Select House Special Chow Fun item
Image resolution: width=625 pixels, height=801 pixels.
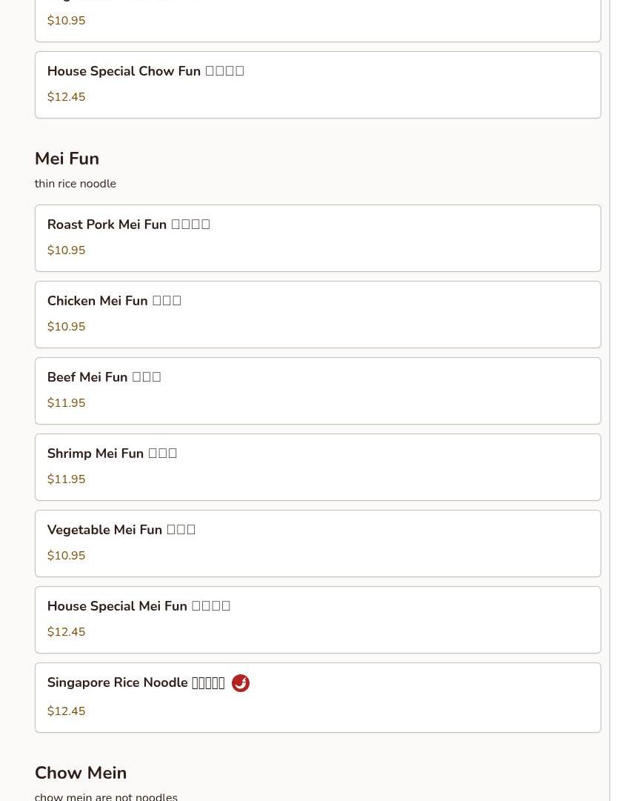coord(318,84)
